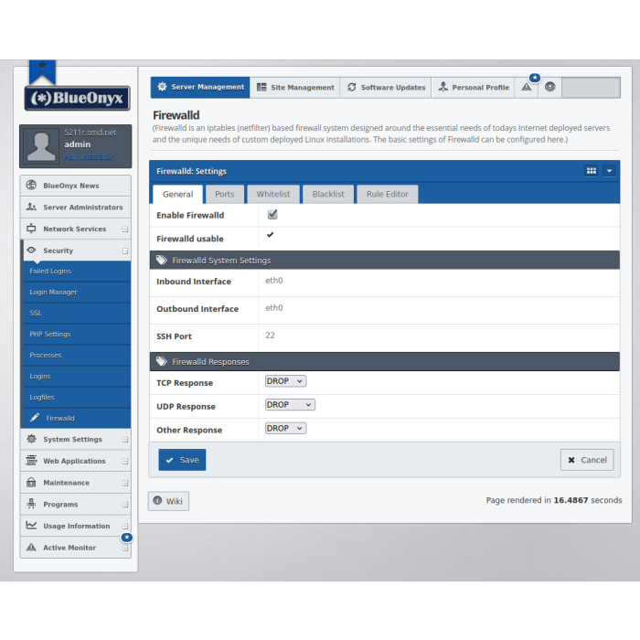
Task: Open the warning triangle alert icon
Action: click(x=526, y=88)
